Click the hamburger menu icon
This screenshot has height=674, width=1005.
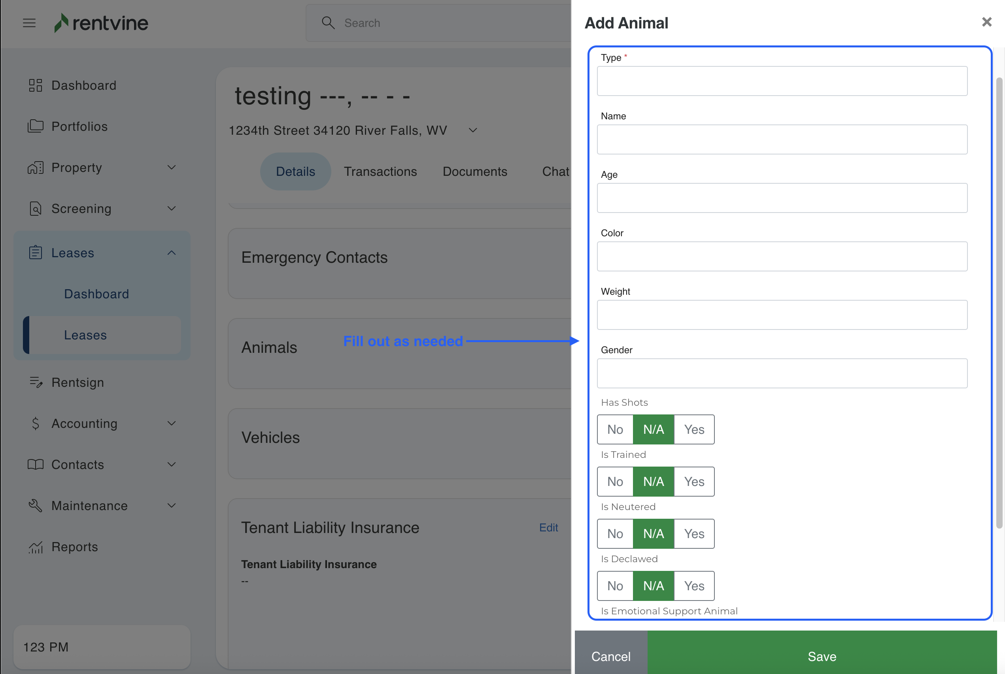29,23
